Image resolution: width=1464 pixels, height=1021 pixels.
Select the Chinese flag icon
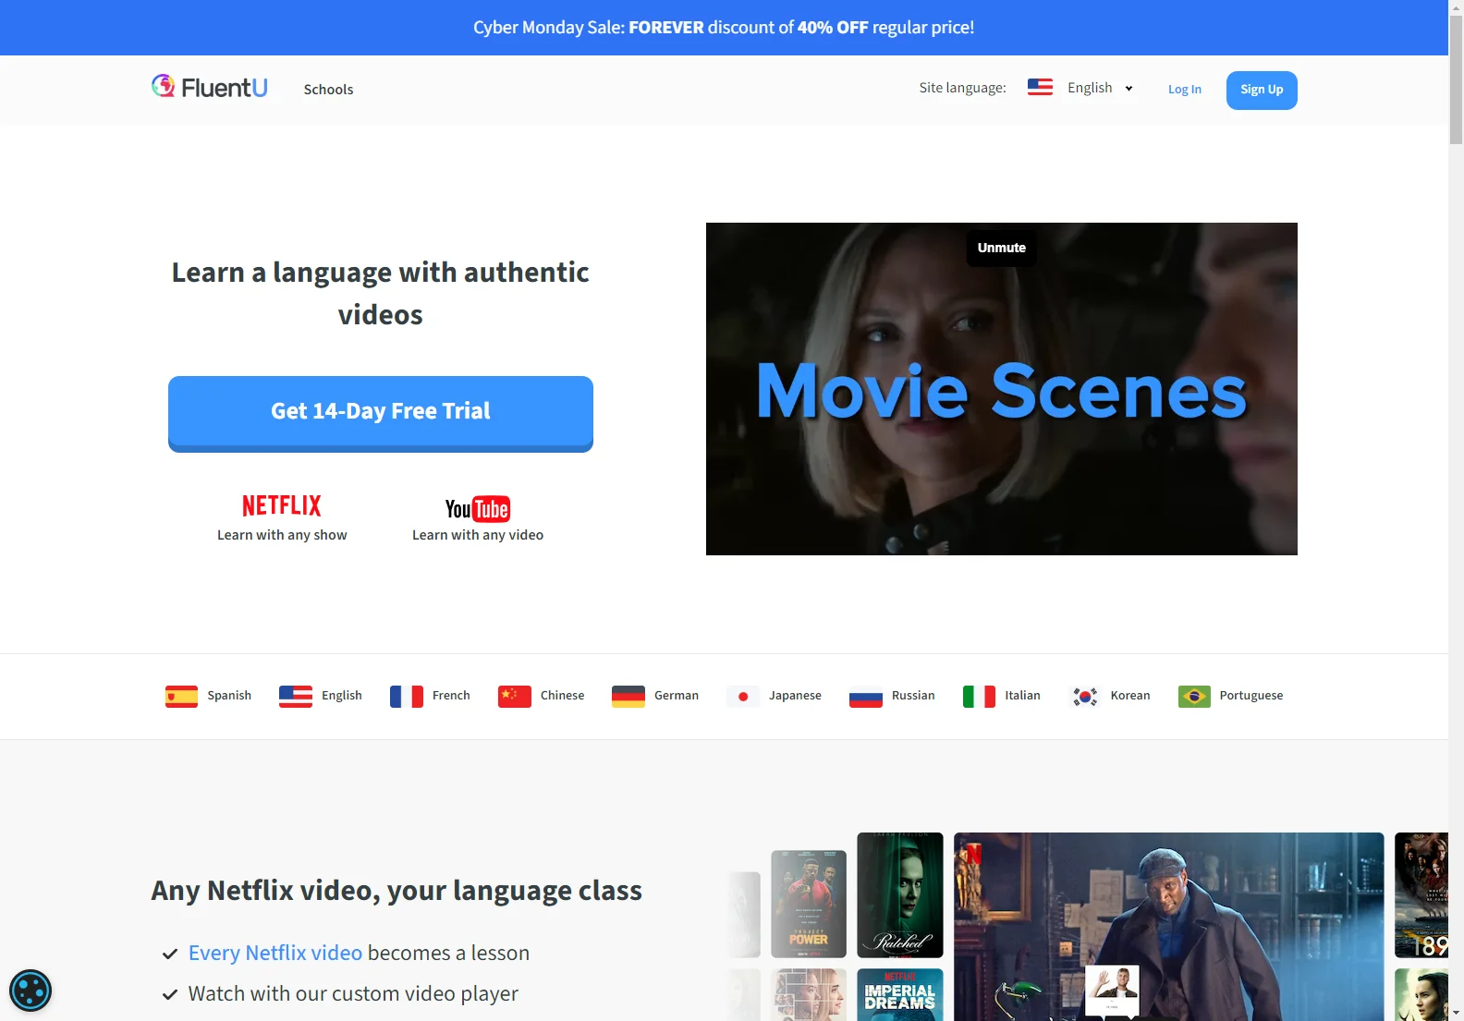pos(515,696)
